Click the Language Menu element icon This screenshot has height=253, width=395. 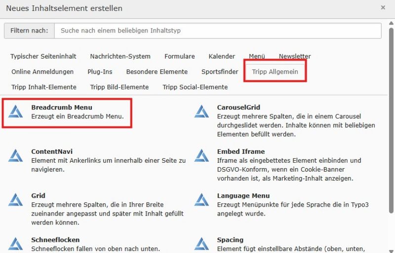pos(201,200)
